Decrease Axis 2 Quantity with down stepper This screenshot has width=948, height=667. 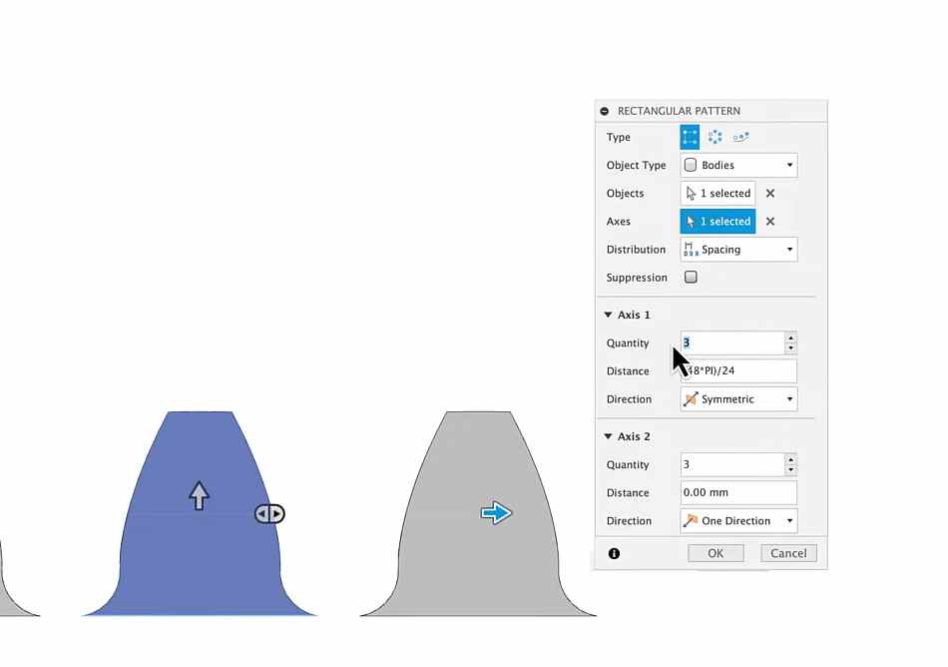pos(790,470)
